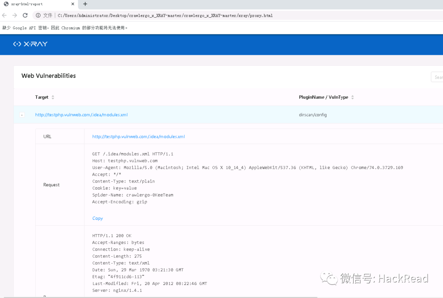
Task: Open target link testphp.vulnweb.com/.idea/modules.xml in row
Action: click(x=81, y=115)
